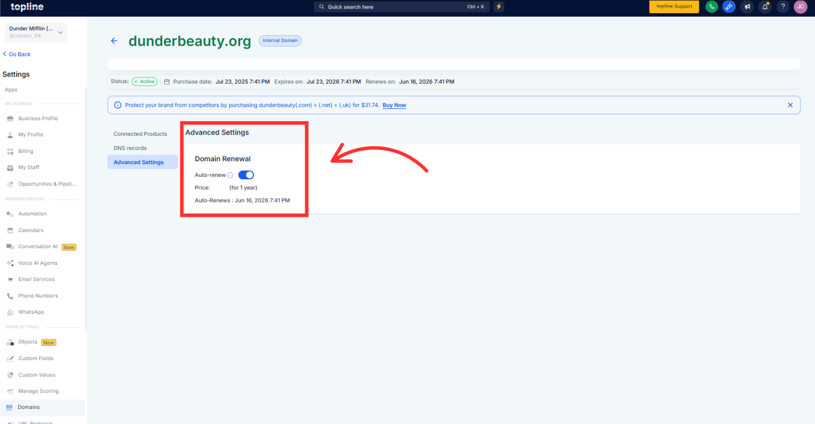Screen dimensions: 815x424
Task: Click the Voice AI Agents icon
Action: coord(10,263)
